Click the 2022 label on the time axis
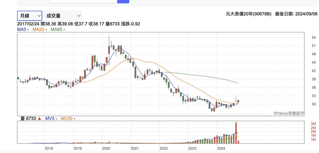Viewport: 319px width, 153px height. tap(163, 149)
